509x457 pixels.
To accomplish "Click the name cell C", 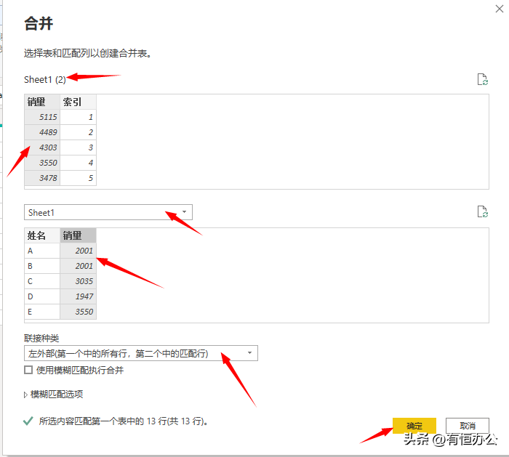I will coord(42,281).
